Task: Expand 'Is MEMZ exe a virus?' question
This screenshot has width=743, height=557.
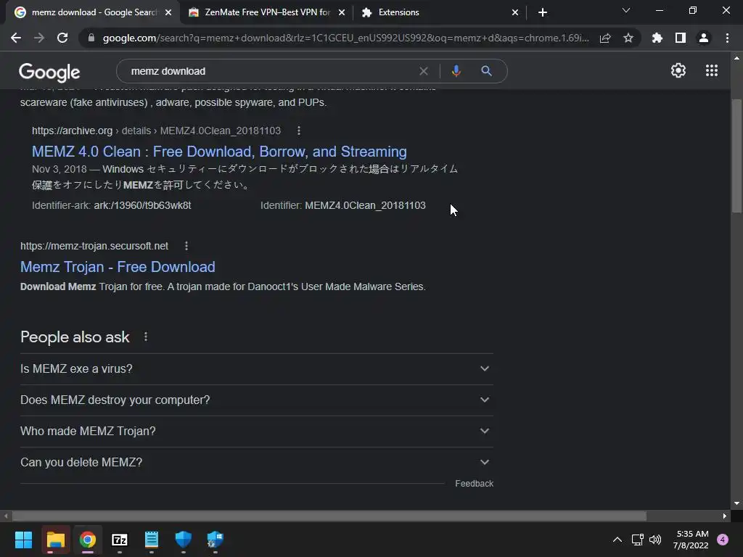Action: [x=257, y=369]
